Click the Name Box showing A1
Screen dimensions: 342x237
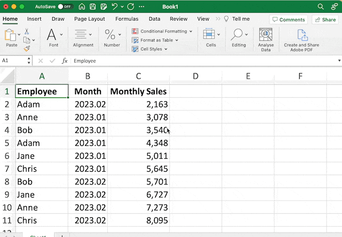click(x=13, y=60)
